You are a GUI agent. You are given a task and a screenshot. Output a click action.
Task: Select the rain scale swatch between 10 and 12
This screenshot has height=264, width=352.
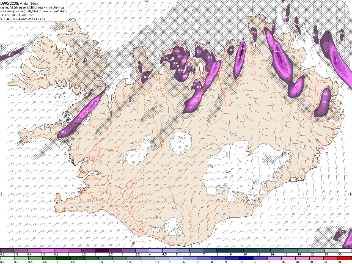point(246,258)
